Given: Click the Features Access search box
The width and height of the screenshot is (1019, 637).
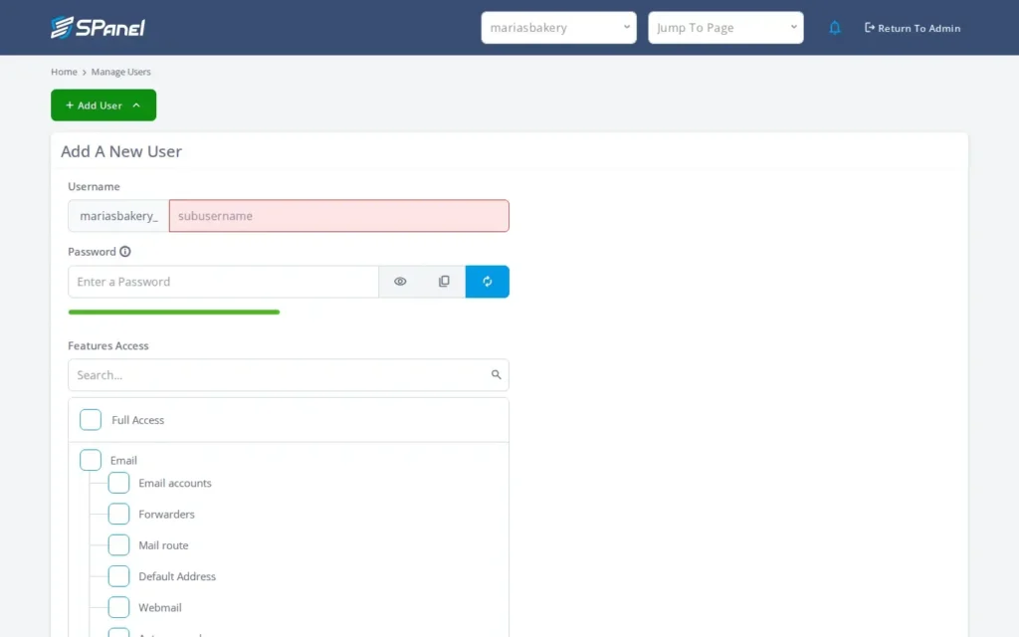Looking at the screenshot, I should [x=289, y=375].
